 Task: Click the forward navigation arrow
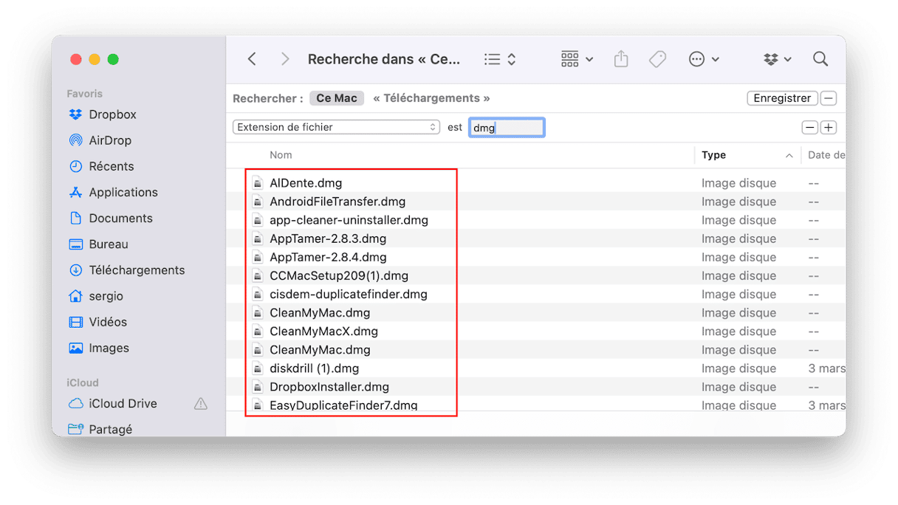[x=285, y=59]
